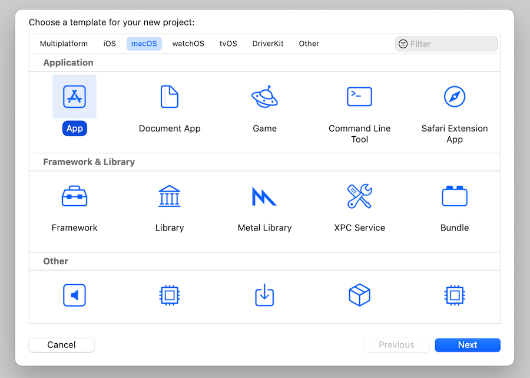Click the Next button
The height and width of the screenshot is (378, 530).
(467, 345)
